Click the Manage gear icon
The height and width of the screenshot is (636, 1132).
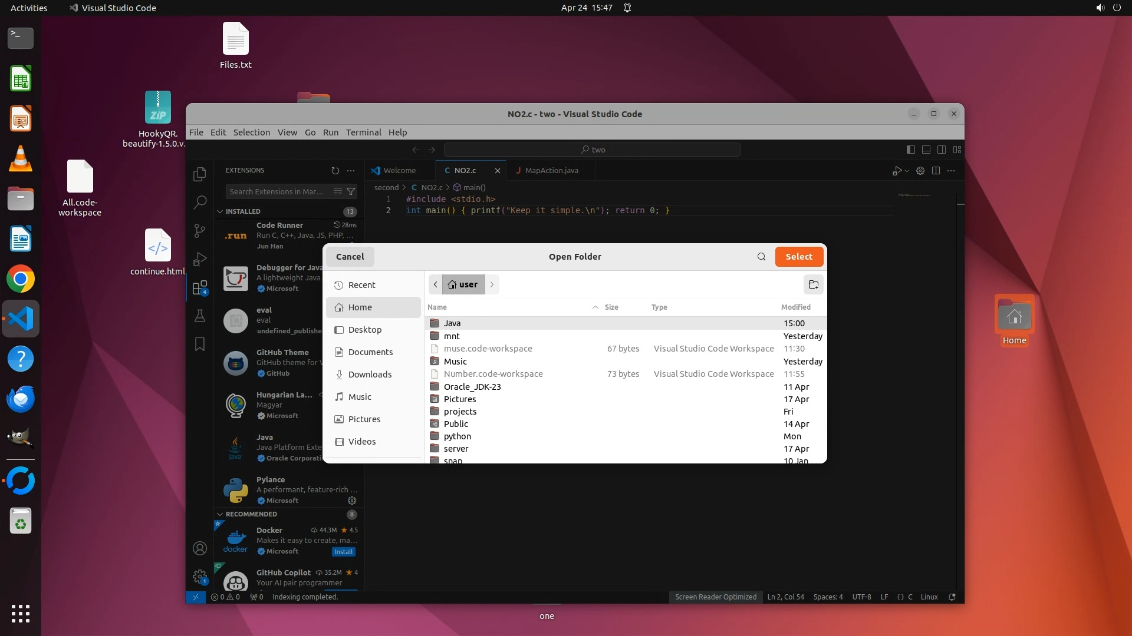click(200, 576)
